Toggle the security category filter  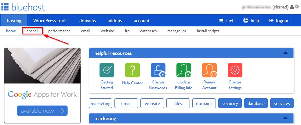coord(230,103)
